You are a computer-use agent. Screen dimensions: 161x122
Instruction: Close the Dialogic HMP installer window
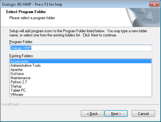pos(154,4)
